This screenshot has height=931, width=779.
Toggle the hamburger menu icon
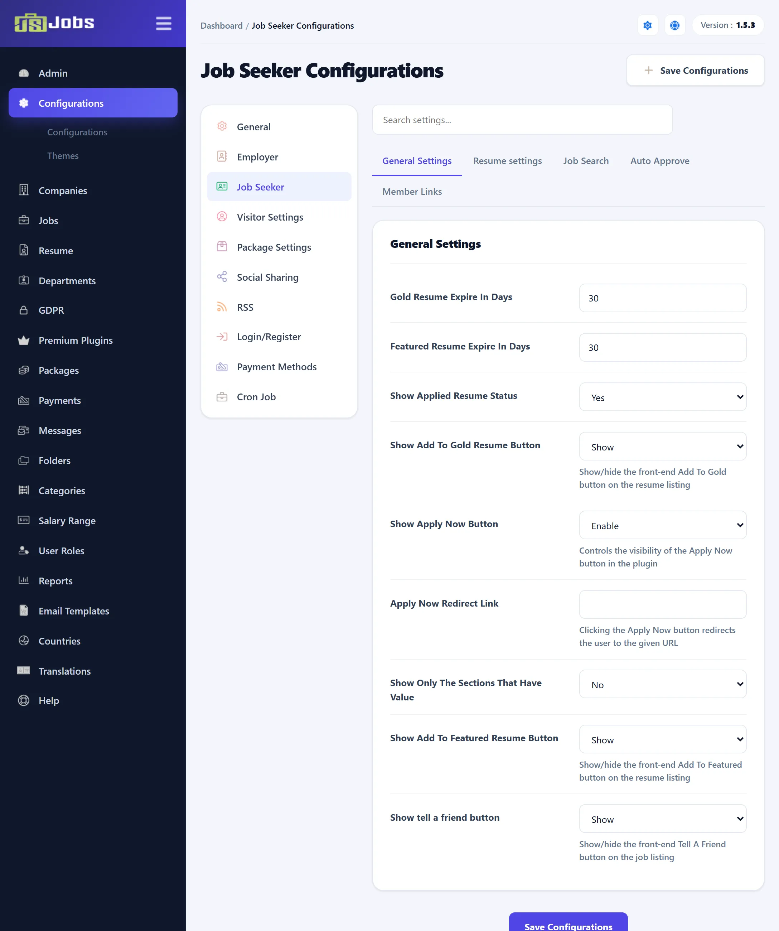164,24
